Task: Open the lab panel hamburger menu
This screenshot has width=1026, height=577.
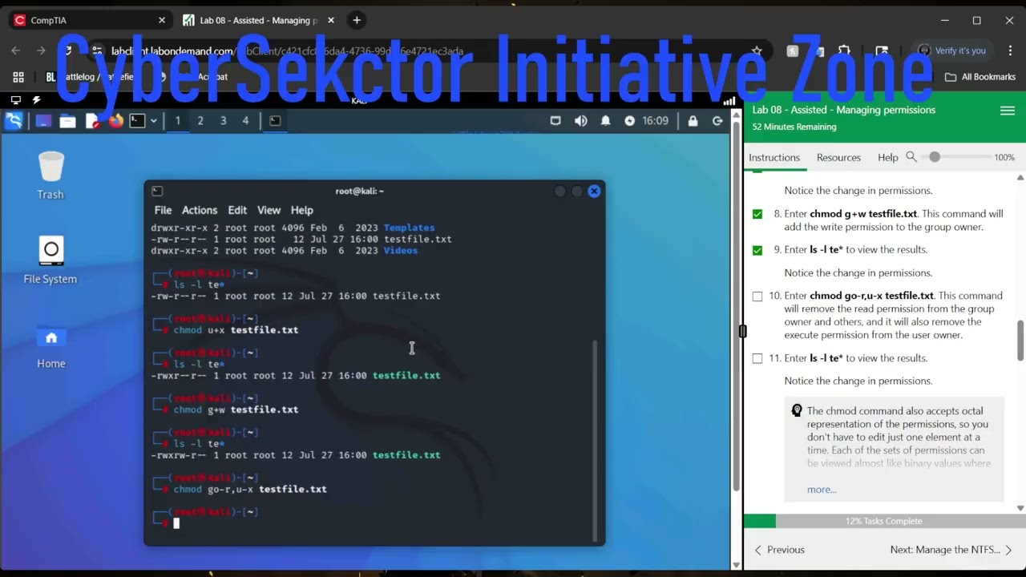Action: pyautogui.click(x=1008, y=111)
